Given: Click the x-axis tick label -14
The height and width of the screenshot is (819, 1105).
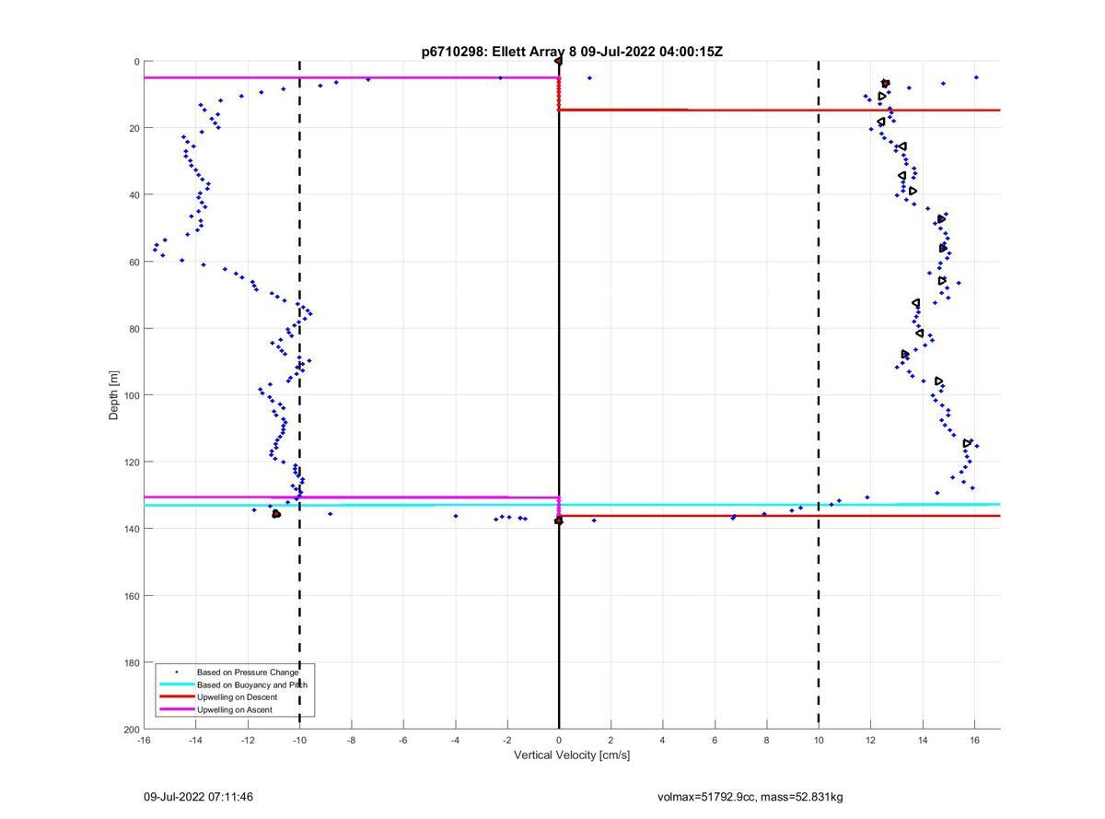Looking at the screenshot, I should (x=195, y=740).
